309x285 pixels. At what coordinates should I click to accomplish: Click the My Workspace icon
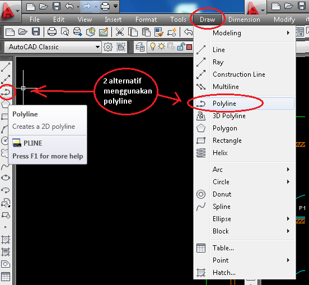[x=121, y=47]
